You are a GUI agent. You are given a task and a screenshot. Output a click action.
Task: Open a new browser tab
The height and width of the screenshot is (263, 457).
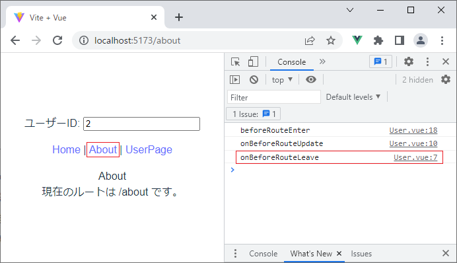(x=179, y=17)
